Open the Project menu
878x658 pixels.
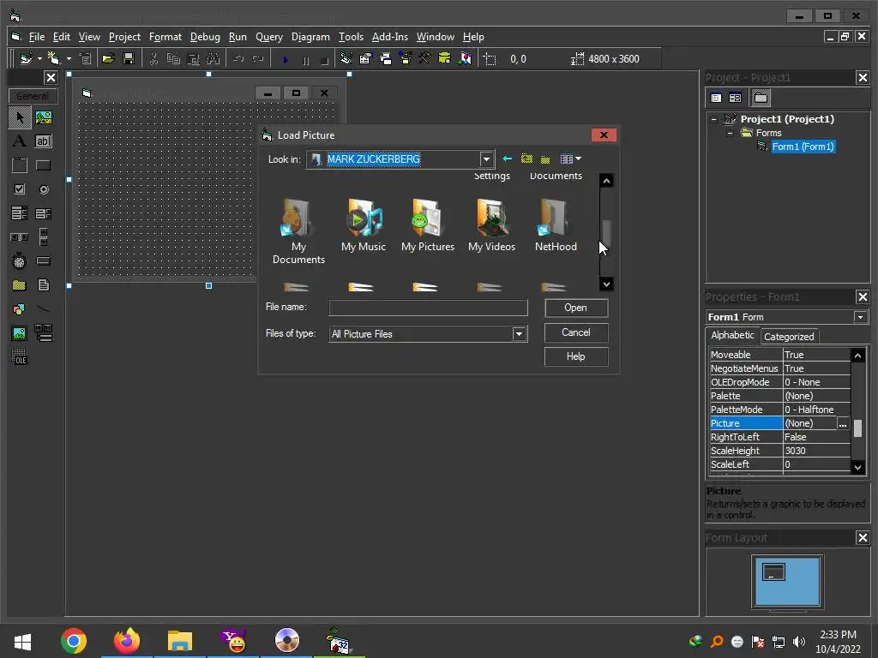(x=124, y=37)
